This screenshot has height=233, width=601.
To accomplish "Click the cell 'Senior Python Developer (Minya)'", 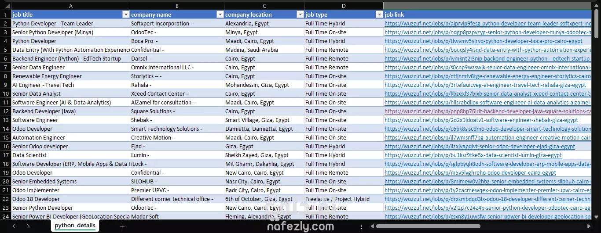I will (x=70, y=32).
